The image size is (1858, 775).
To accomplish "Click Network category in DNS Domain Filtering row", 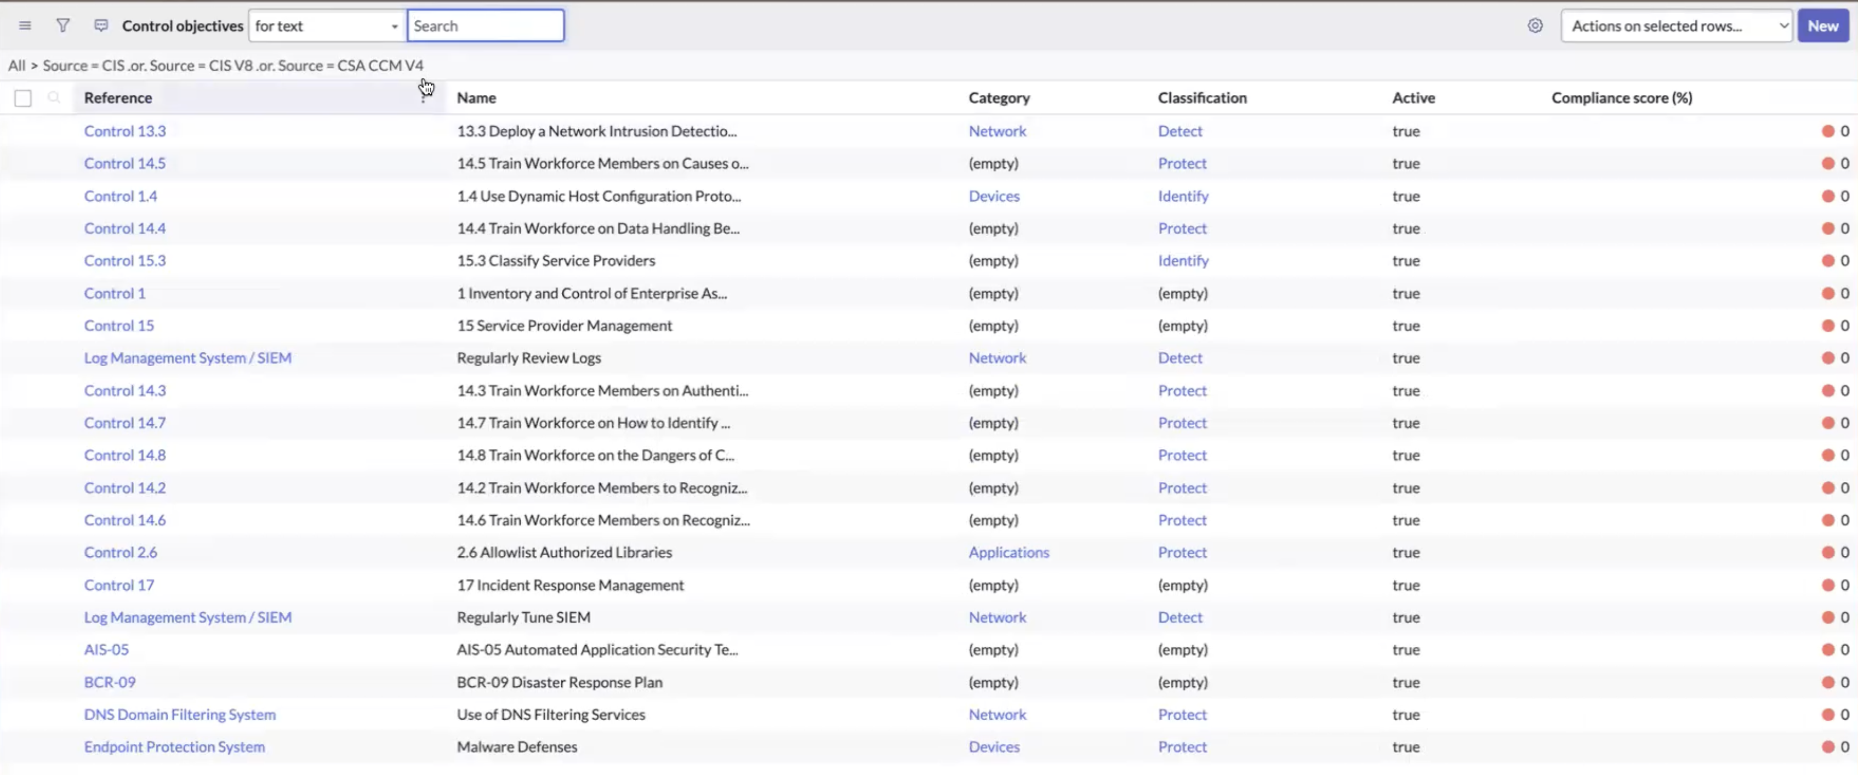I will coord(997,714).
